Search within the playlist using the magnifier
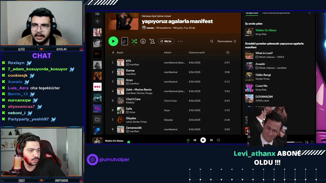326x183 pixels. tap(212, 41)
